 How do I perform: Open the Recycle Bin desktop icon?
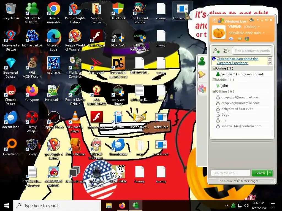pyautogui.click(x=11, y=11)
